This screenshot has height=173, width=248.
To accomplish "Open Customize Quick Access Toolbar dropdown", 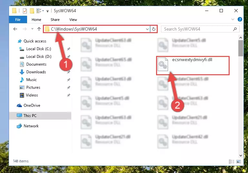I will coord(47,11).
